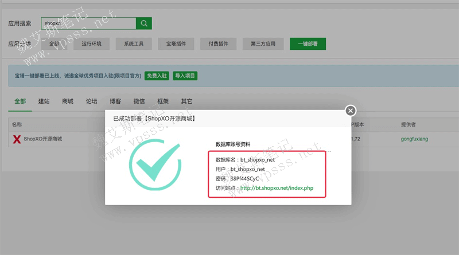Focus the application search input field

(x=88, y=23)
